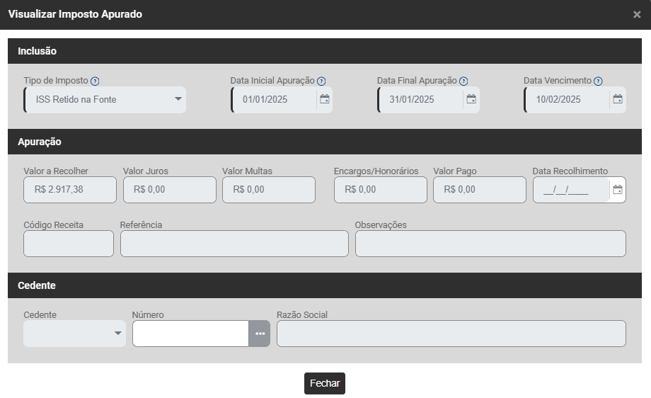Click the ellipsis lookup button next to Número
This screenshot has height=398, width=651.
[x=260, y=334]
